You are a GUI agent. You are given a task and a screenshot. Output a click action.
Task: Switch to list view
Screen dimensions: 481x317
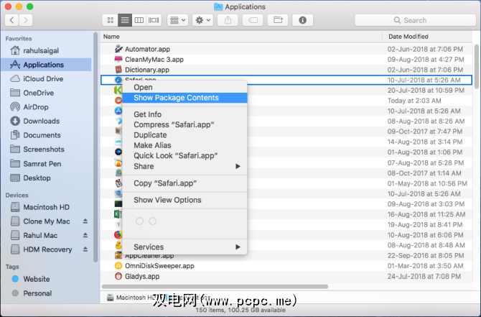(124, 20)
